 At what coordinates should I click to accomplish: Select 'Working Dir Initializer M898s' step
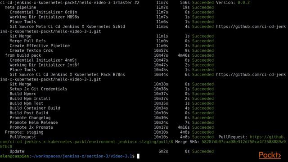(45, 17)
